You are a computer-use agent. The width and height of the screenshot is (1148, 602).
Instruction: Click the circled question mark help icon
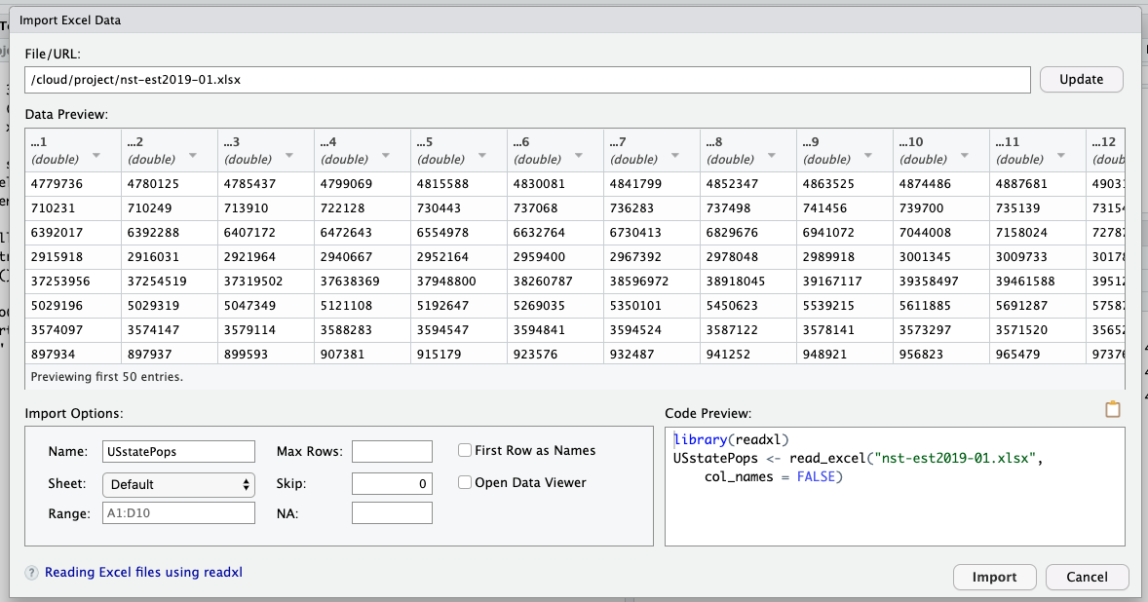click(30, 573)
